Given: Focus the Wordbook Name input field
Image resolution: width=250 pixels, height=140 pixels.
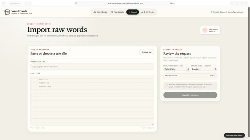Looking at the screenshot, I should pos(92,67).
